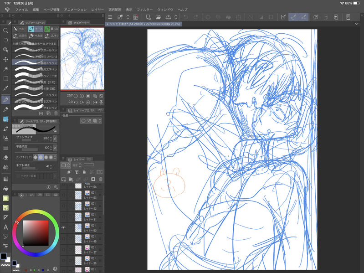The height and width of the screenshot is (273, 364).
Task: Open the hamburger menu in command bar
Action: coord(110,17)
